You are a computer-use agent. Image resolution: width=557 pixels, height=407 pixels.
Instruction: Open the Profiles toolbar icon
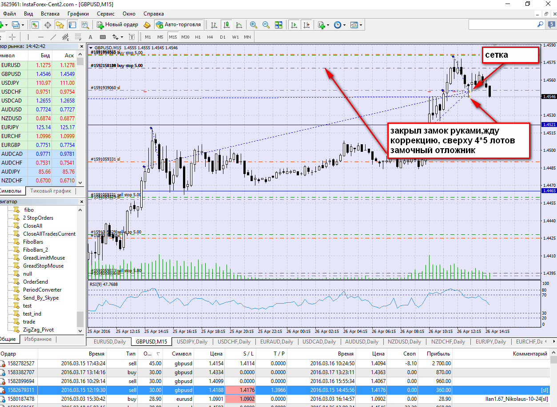[16, 24]
